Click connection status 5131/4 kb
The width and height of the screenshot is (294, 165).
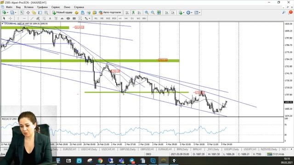276,154
